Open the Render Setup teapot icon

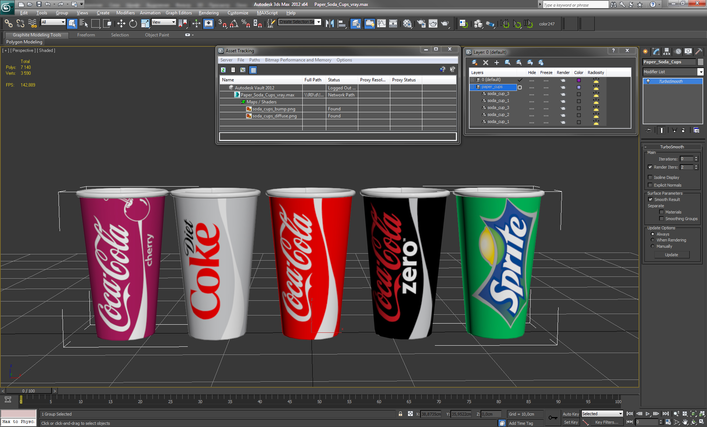pyautogui.click(x=421, y=24)
